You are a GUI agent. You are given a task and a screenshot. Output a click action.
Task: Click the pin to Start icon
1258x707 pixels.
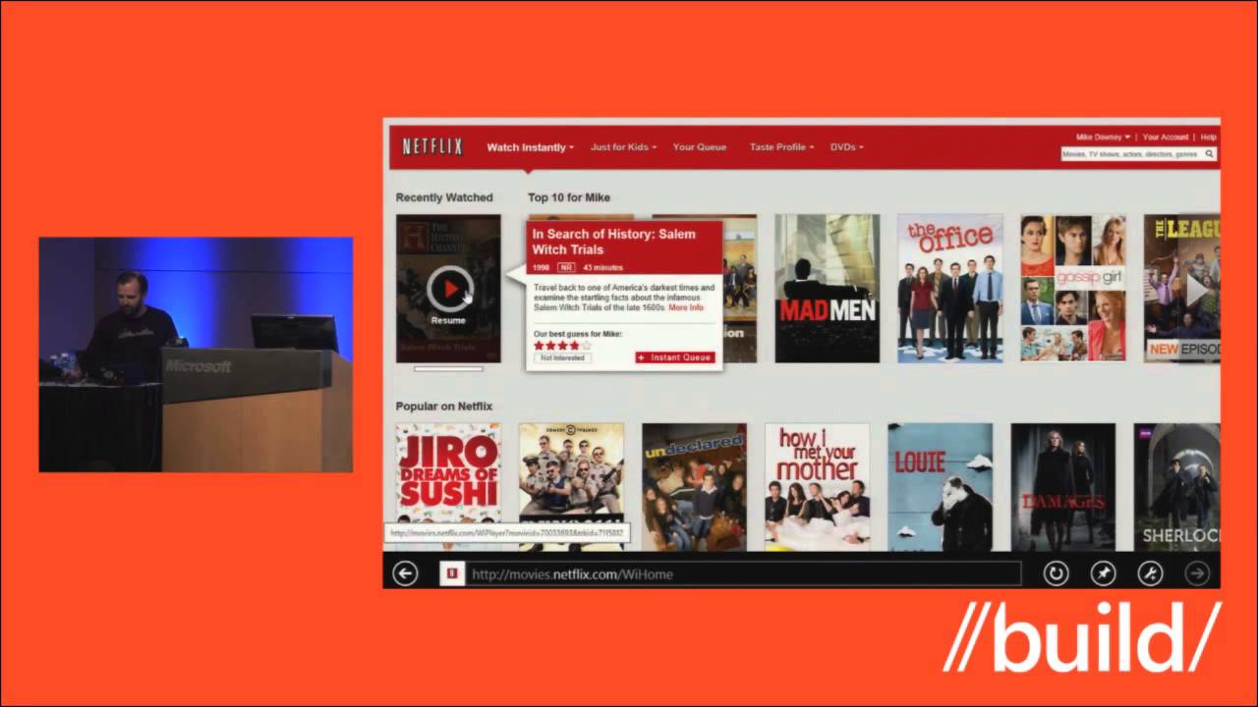click(1103, 574)
